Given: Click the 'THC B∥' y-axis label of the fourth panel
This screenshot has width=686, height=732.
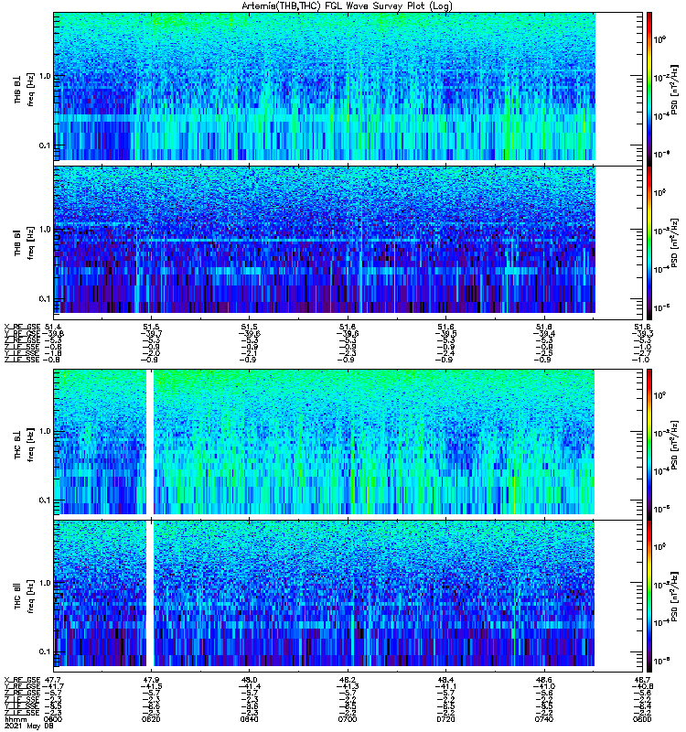Looking at the screenshot, I should 17,596.
